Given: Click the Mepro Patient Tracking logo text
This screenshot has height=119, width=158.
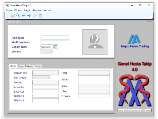Looking at the screenshot, I should click(135, 46).
